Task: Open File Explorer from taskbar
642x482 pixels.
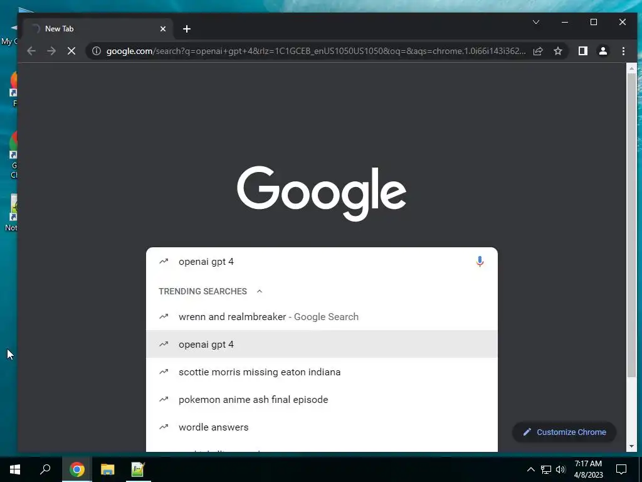Action: (x=108, y=469)
